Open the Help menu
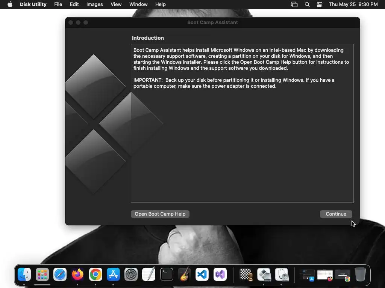Image resolution: width=385 pixels, height=288 pixels. pyautogui.click(x=160, y=4)
